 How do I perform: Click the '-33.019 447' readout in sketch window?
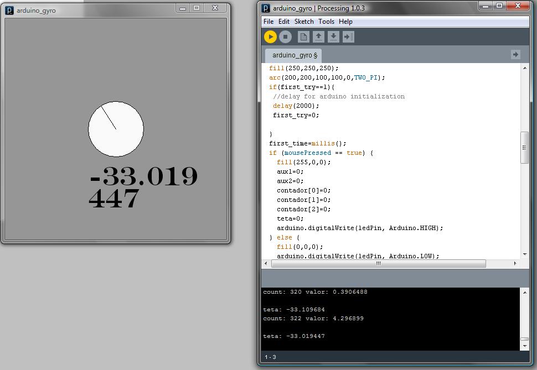(143, 187)
